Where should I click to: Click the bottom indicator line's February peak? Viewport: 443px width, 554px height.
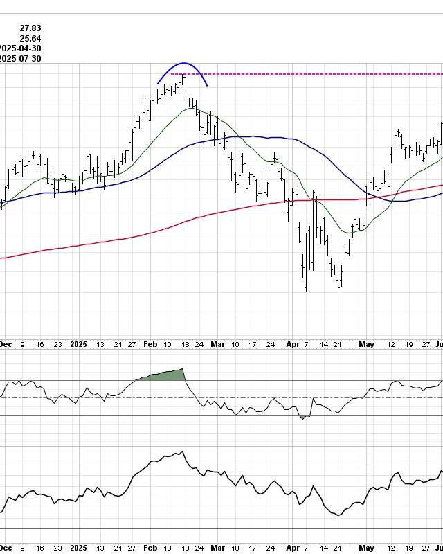coord(183,452)
